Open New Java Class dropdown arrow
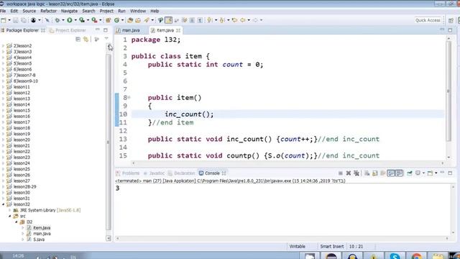Screen dimensions: 460x259 point(122,20)
